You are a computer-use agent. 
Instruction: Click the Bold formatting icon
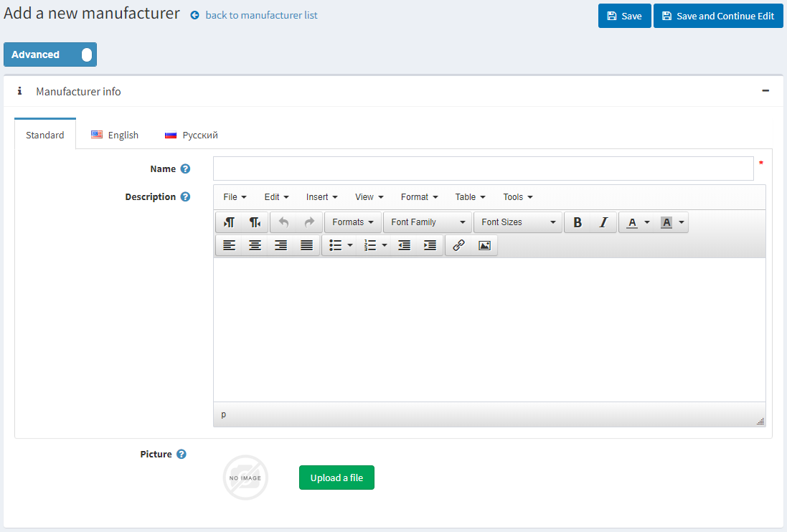(x=578, y=222)
